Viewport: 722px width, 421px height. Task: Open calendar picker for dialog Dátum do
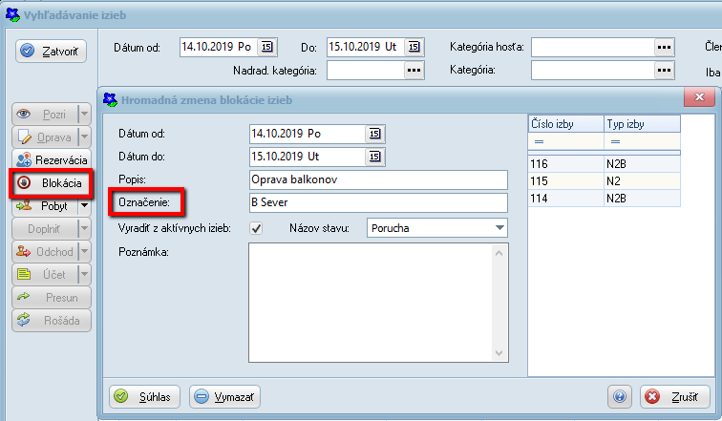(x=374, y=157)
